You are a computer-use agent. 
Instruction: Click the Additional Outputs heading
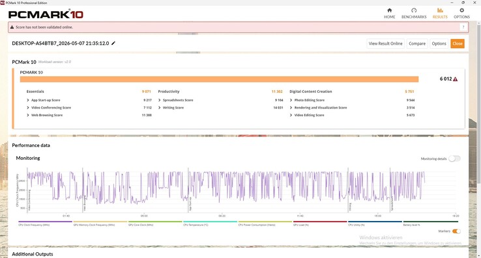(x=32, y=254)
